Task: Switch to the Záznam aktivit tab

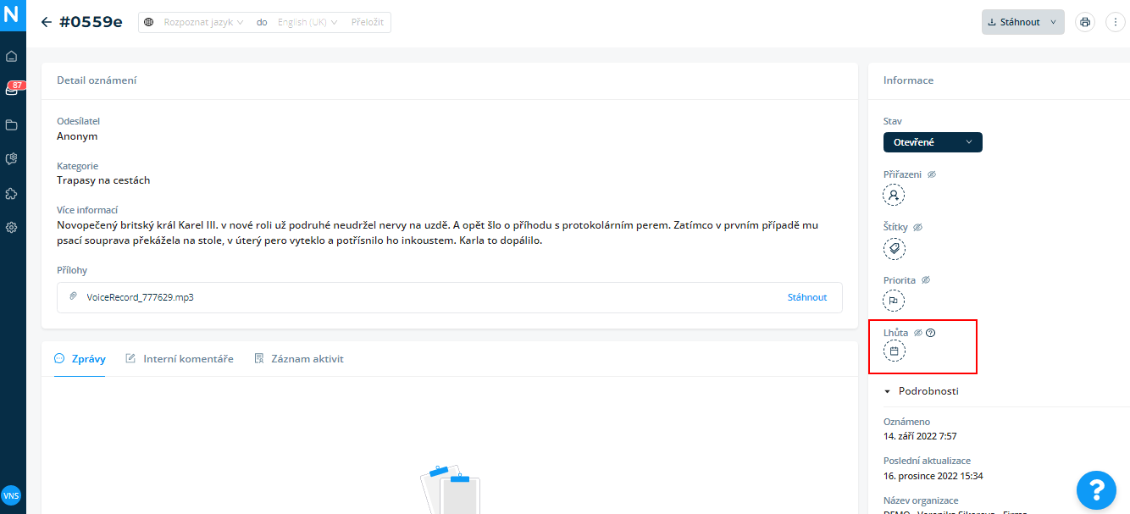Action: click(x=299, y=359)
